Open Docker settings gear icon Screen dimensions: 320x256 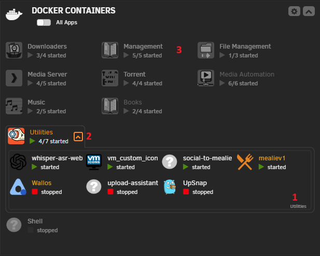tap(294, 11)
